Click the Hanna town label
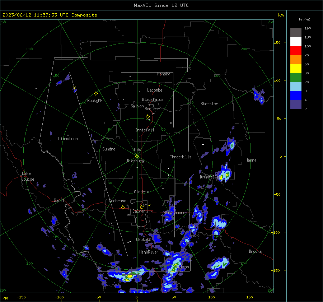The height and width of the screenshot is (302, 323). [251, 160]
